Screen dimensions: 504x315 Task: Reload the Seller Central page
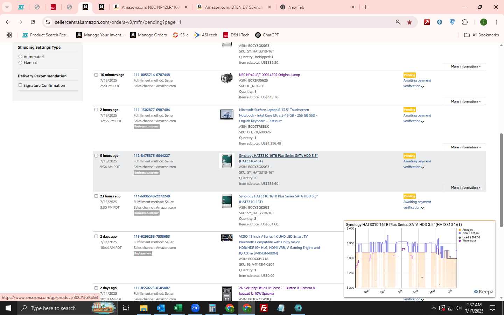coord(33,22)
